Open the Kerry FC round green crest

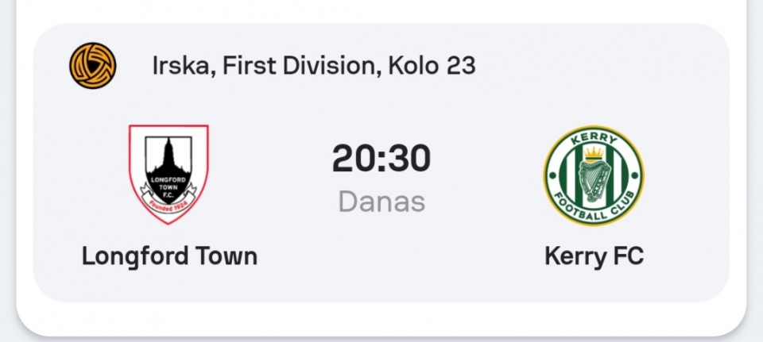pyautogui.click(x=594, y=175)
